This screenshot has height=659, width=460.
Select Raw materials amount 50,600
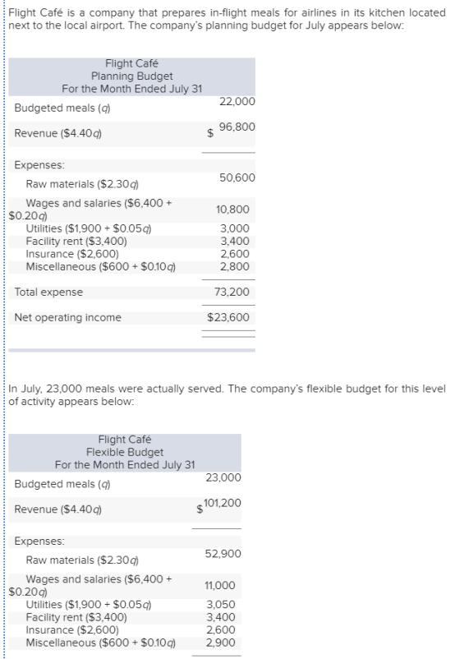pos(237,177)
